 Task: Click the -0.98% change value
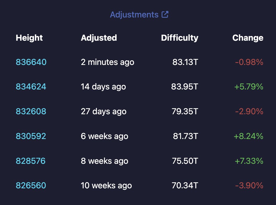(249, 62)
